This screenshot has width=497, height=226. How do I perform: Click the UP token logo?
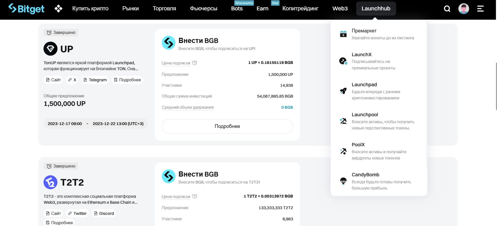pyautogui.click(x=50, y=49)
